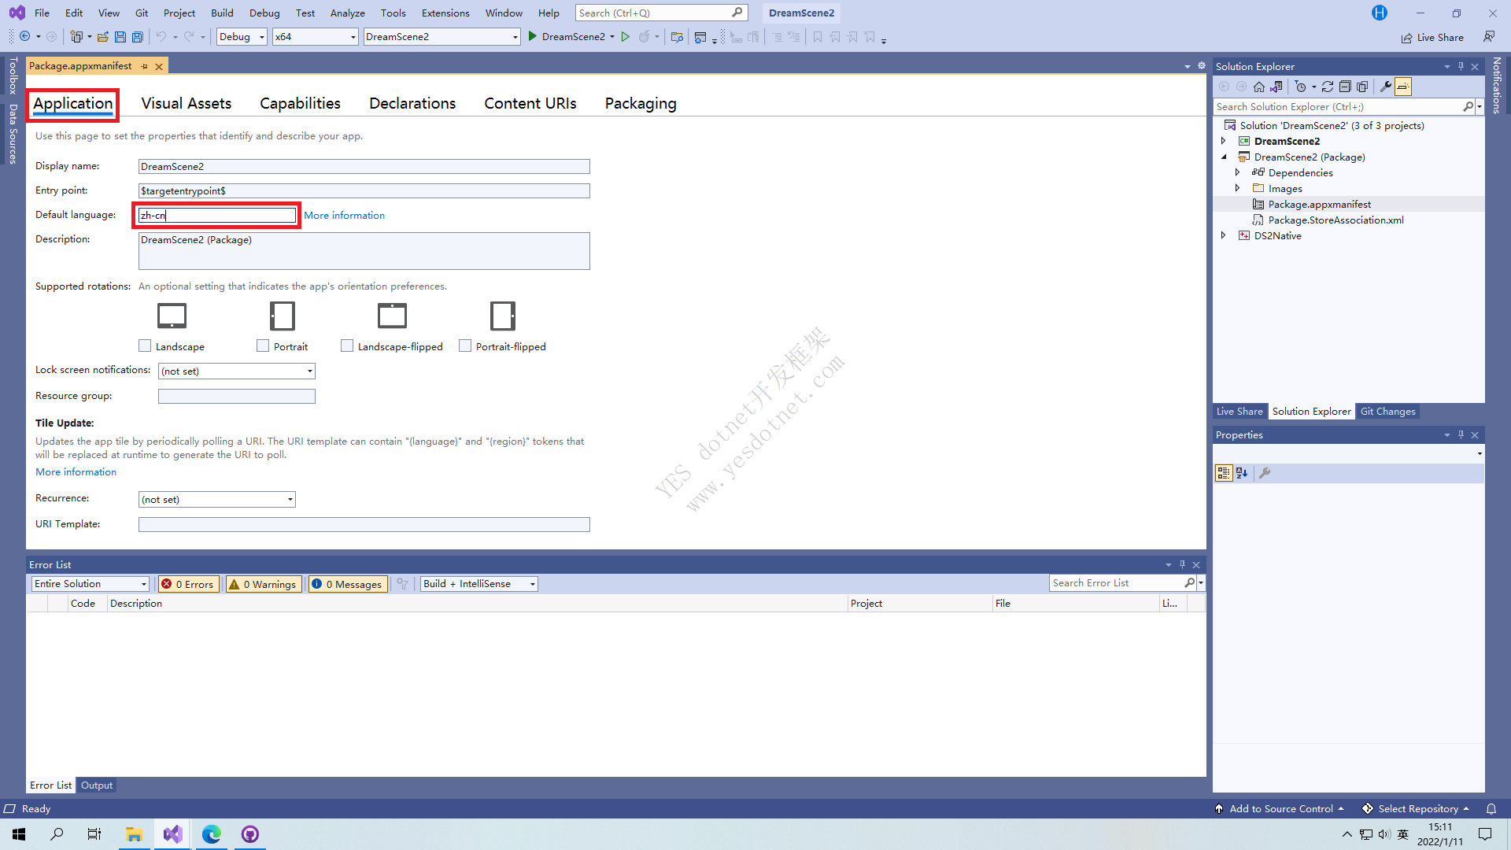Expand the DreamScene2 project node

[1223, 142]
